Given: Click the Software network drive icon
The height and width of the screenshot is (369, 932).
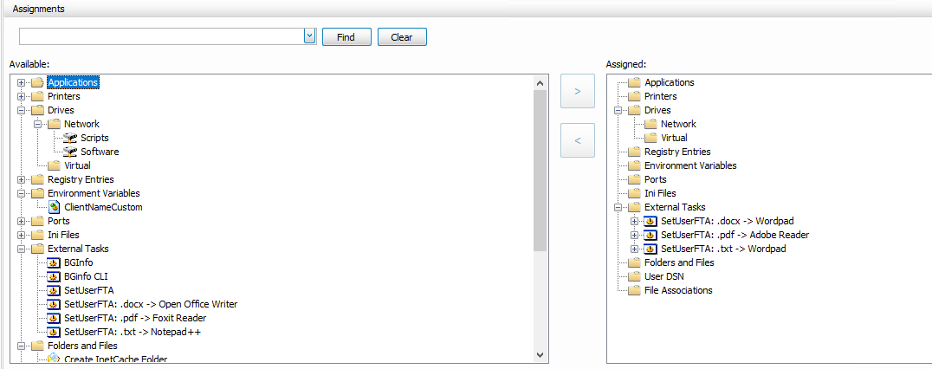Looking at the screenshot, I should click(x=70, y=152).
